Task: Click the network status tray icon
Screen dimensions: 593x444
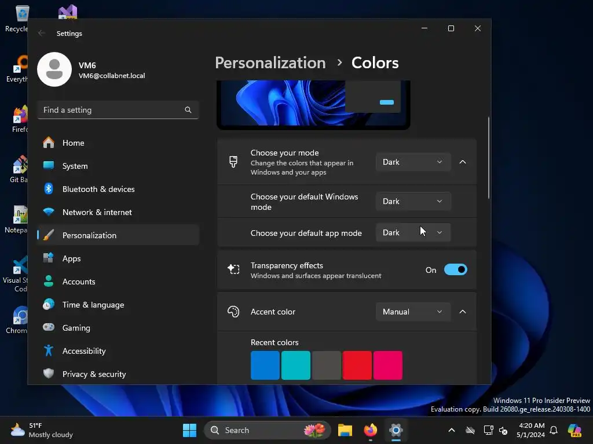Action: point(488,430)
